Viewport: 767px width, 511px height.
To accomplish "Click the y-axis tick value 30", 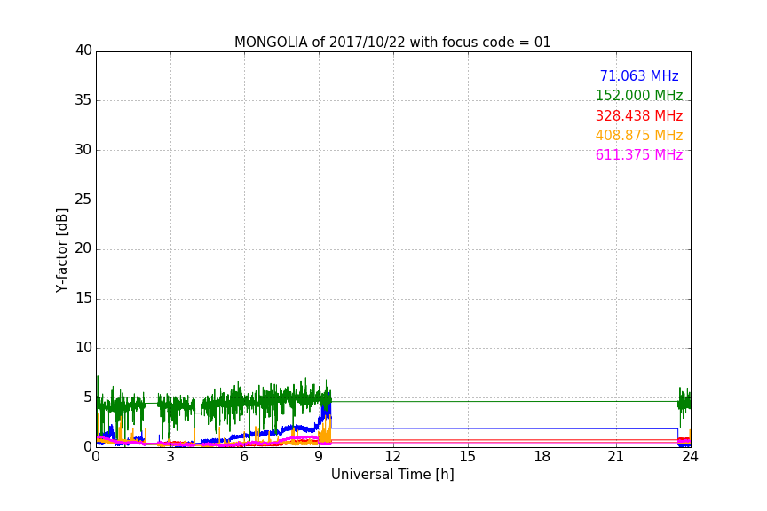I will click(83, 150).
